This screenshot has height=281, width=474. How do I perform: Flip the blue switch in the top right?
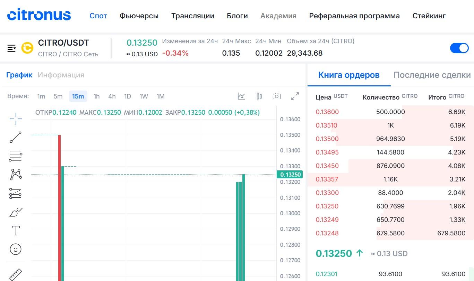coord(459,48)
